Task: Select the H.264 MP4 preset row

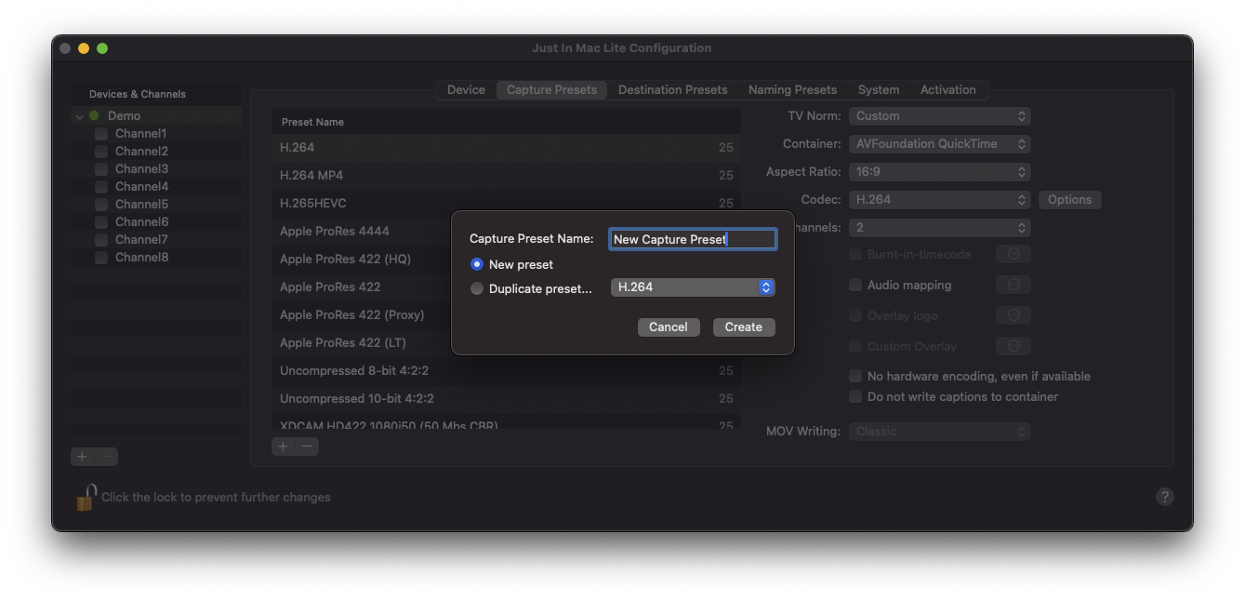Action: [507, 175]
